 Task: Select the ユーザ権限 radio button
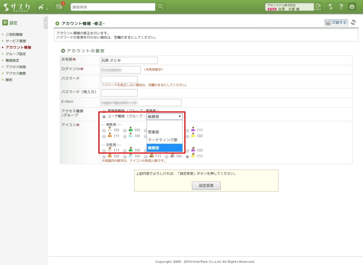tap(104, 117)
